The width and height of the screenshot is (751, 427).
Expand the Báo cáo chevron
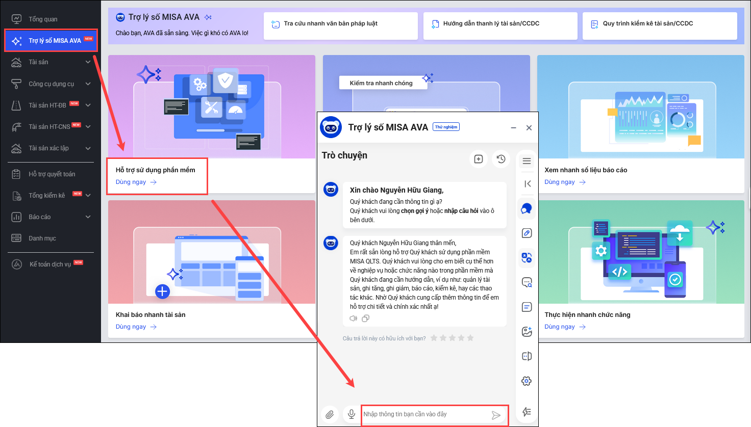(88, 217)
